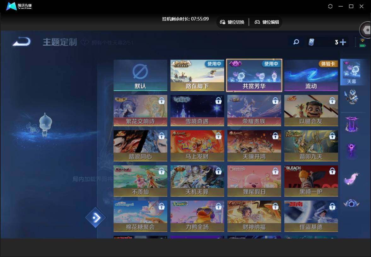Click the help question mark icon
This screenshot has height=257, width=371.
[x=84, y=42]
